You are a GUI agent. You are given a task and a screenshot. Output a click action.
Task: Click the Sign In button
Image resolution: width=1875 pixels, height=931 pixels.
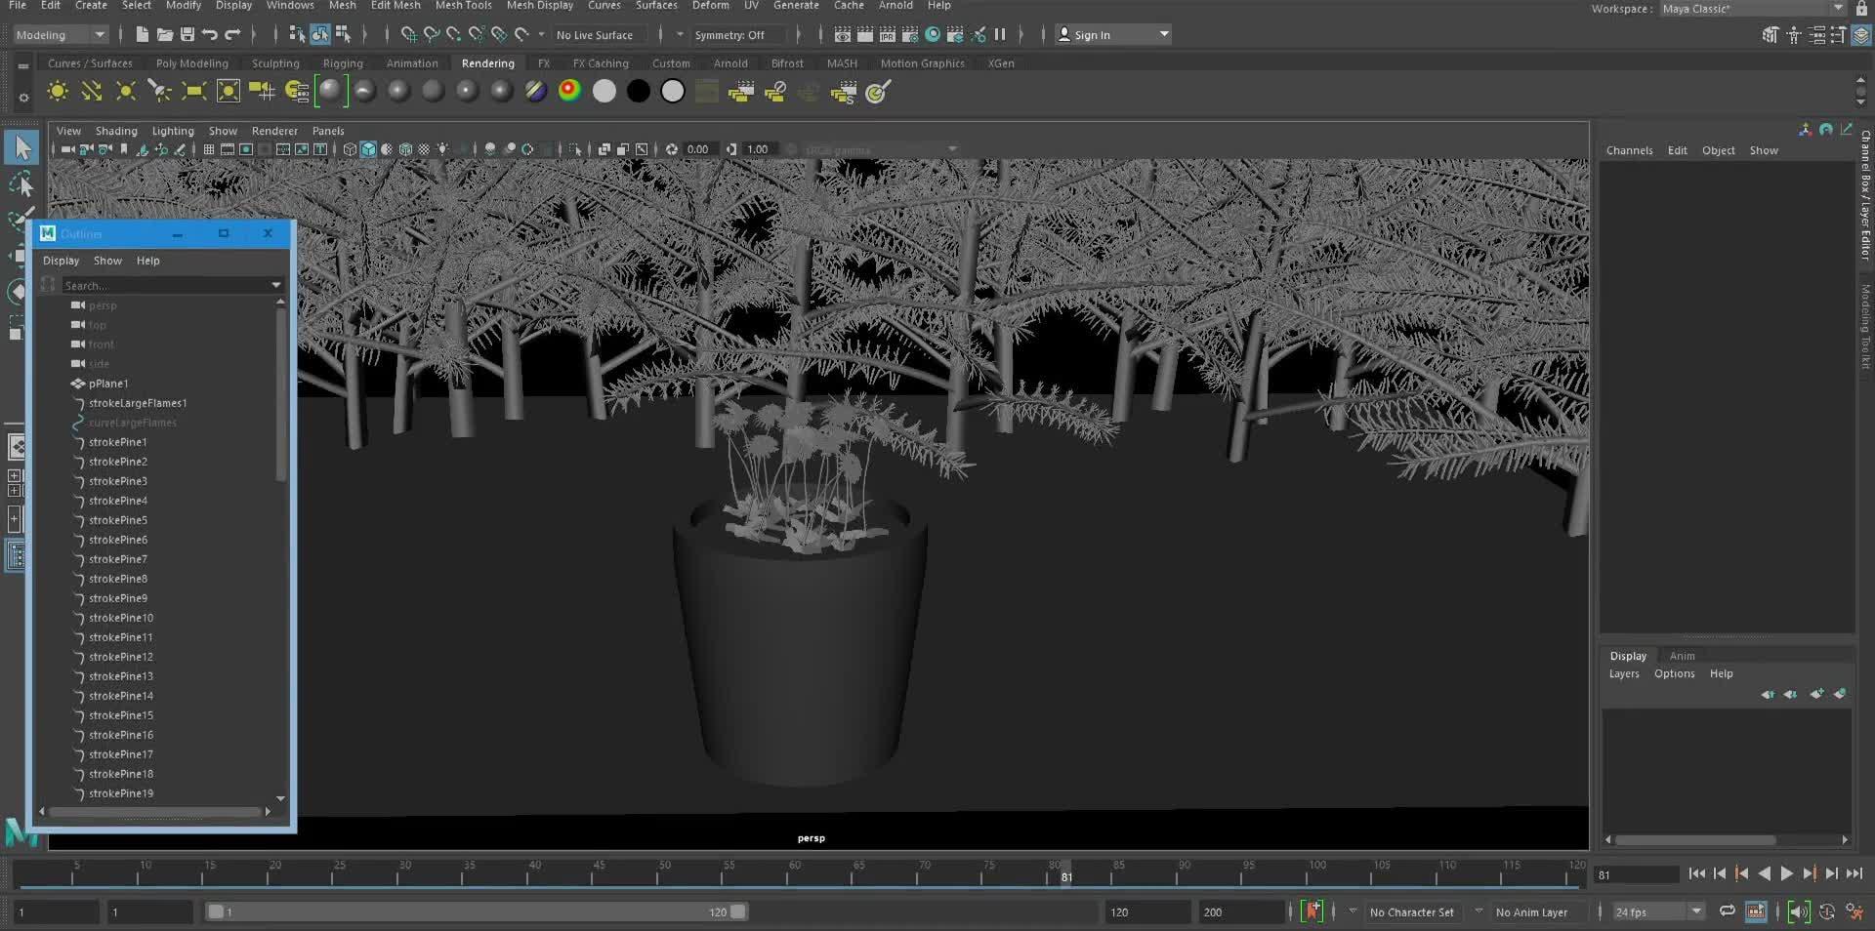(1091, 35)
